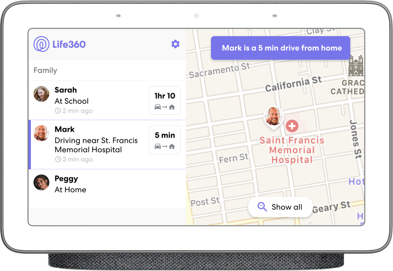Select the Mark row text
393x271 pixels.
[96, 145]
